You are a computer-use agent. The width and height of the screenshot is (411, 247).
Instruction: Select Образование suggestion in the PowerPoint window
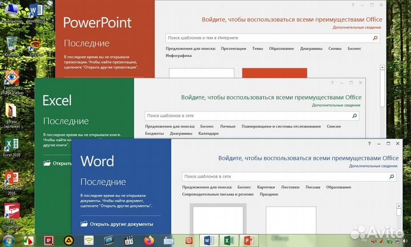point(281,48)
